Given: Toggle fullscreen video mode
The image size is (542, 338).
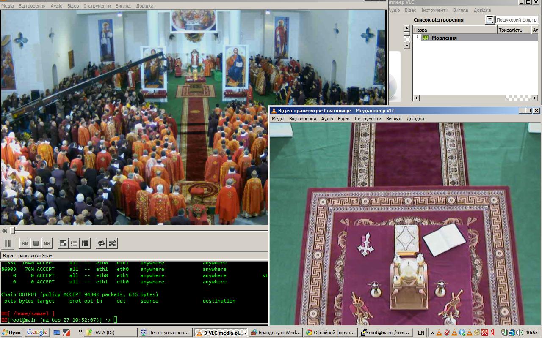Looking at the screenshot, I should 63,243.
